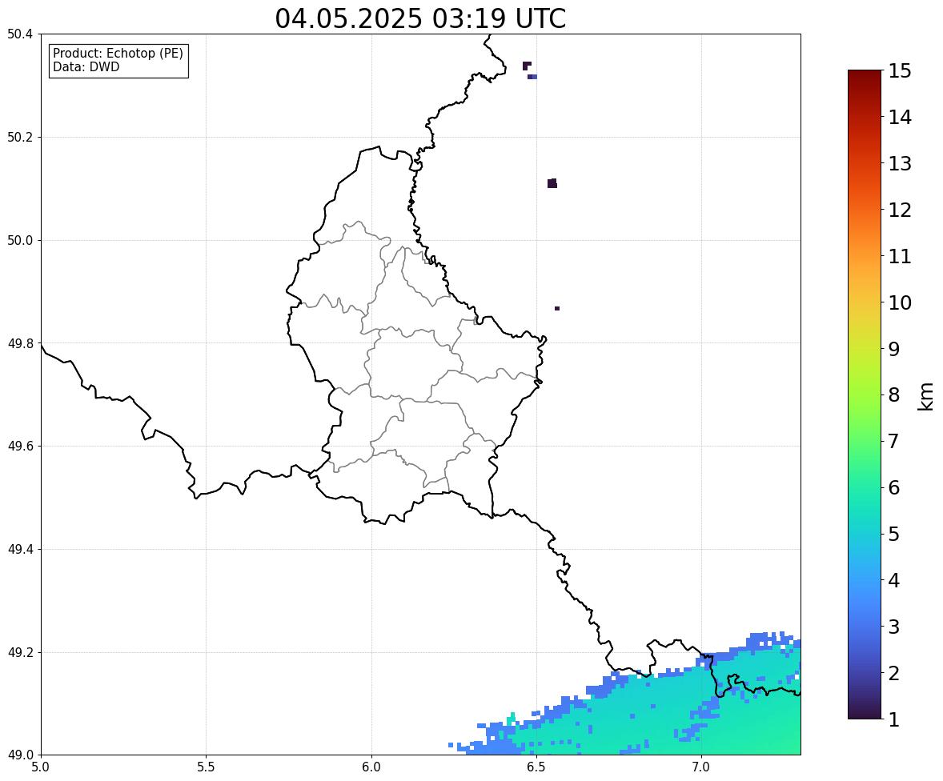Viewport: 943px width, 781px height.
Task: Click the latitude tick label "50.4"
Action: (20, 34)
